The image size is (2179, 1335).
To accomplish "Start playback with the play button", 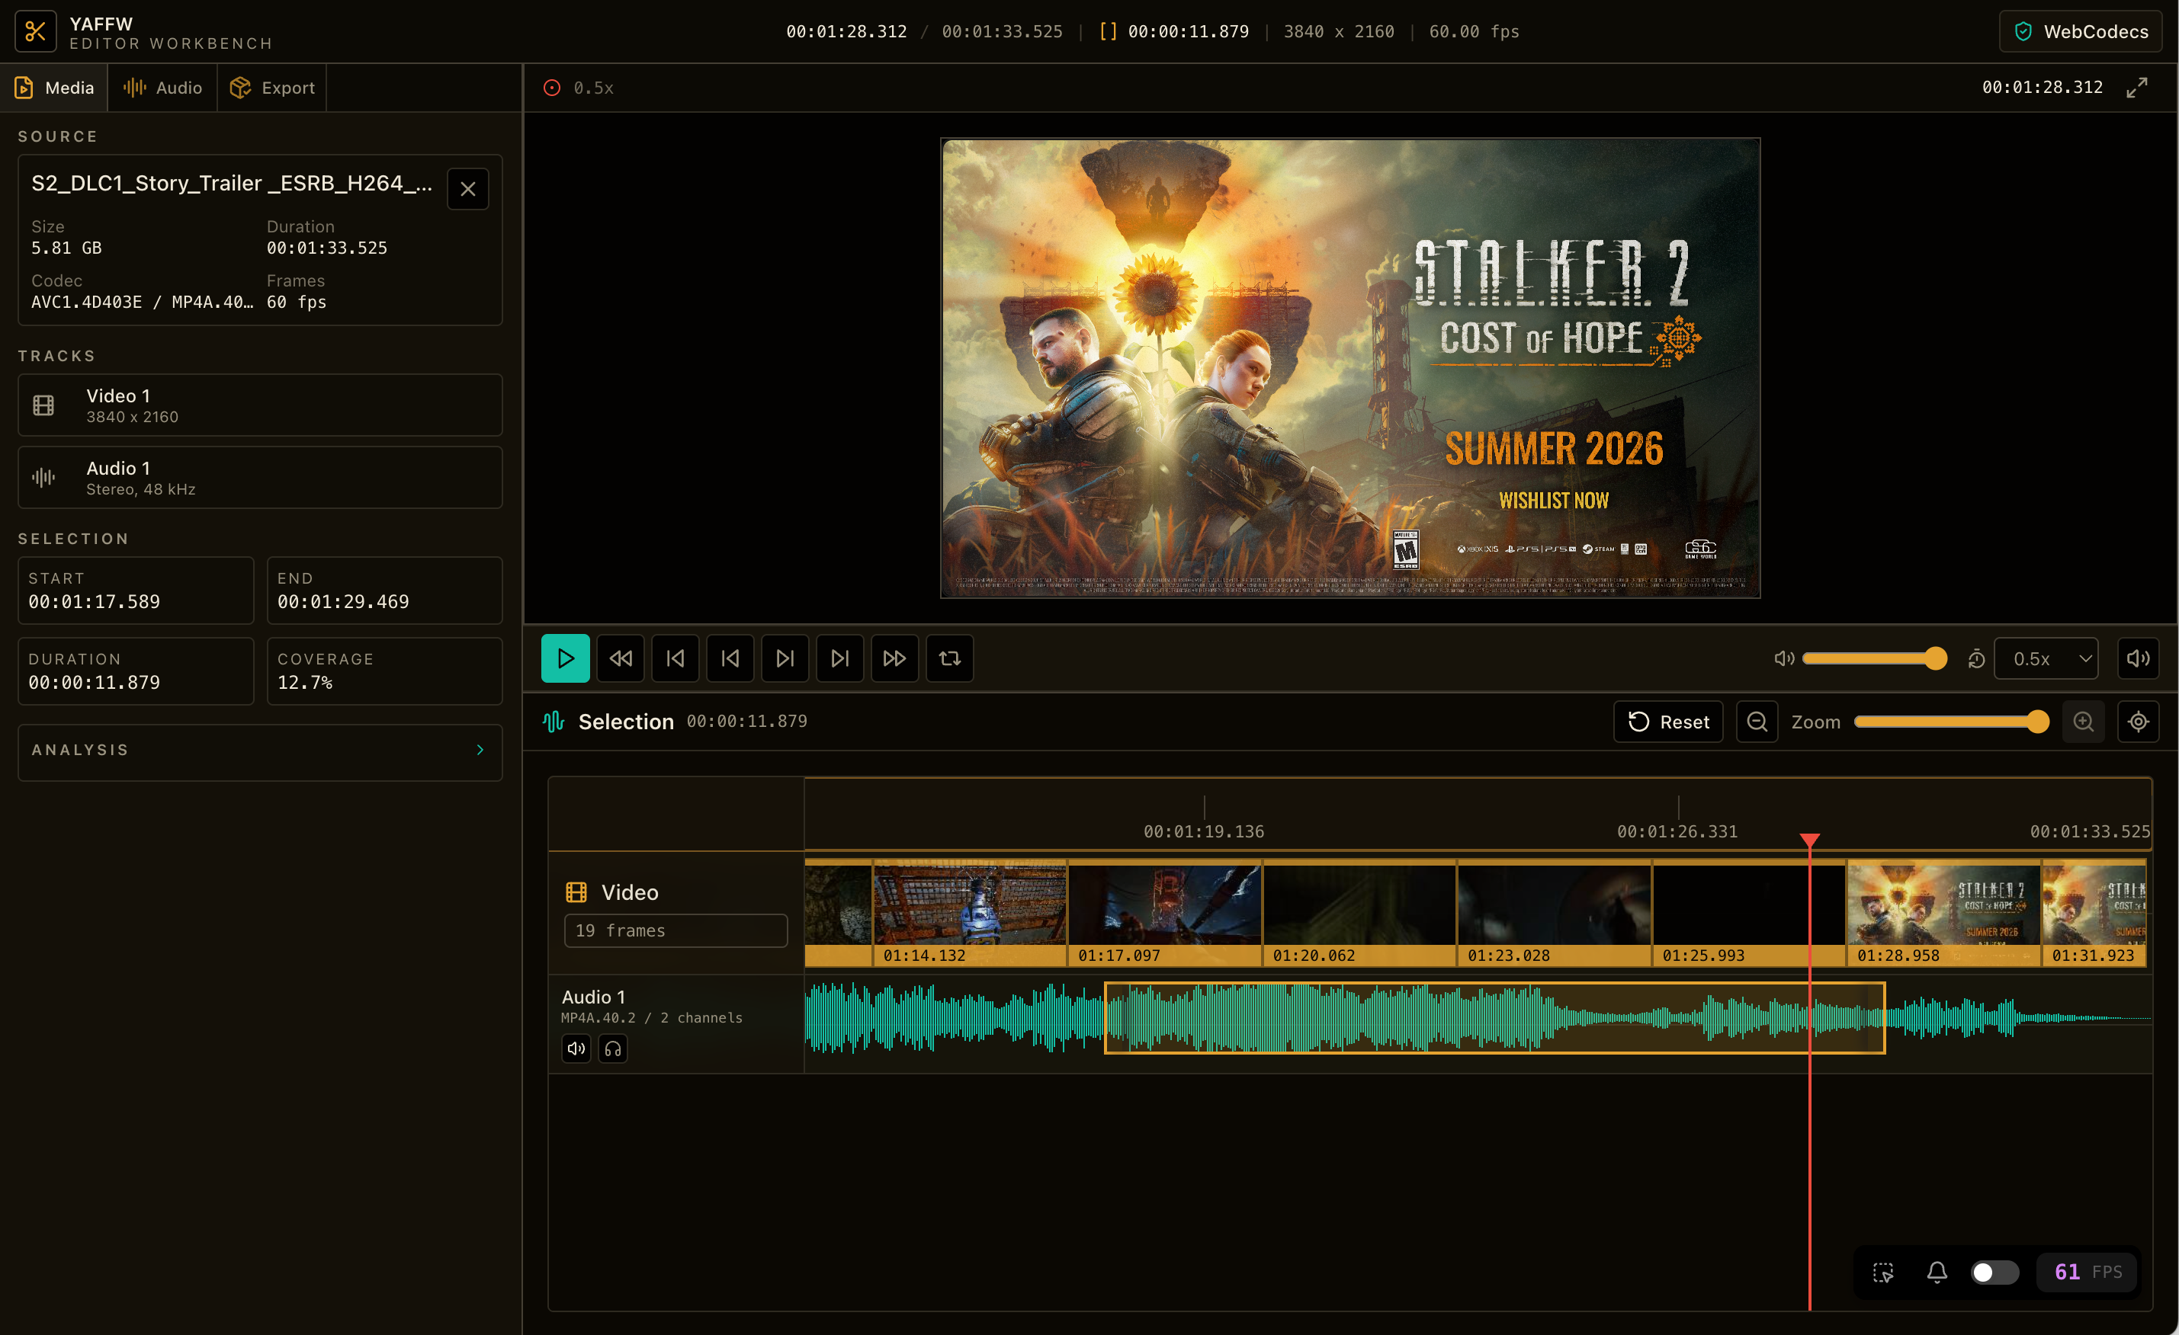I will click(565, 658).
